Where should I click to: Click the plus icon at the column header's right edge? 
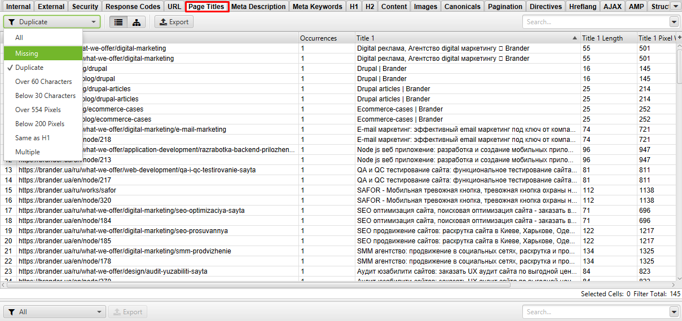[679, 38]
